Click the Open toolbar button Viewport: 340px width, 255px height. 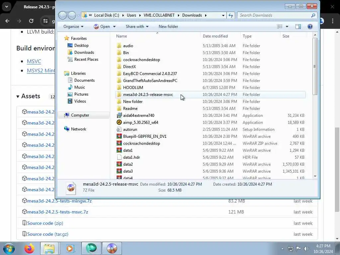point(102,27)
